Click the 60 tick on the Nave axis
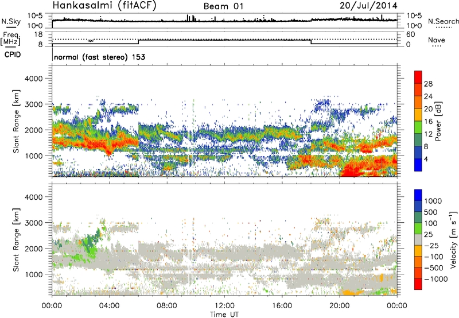This screenshot has width=459, height=318. [411, 34]
